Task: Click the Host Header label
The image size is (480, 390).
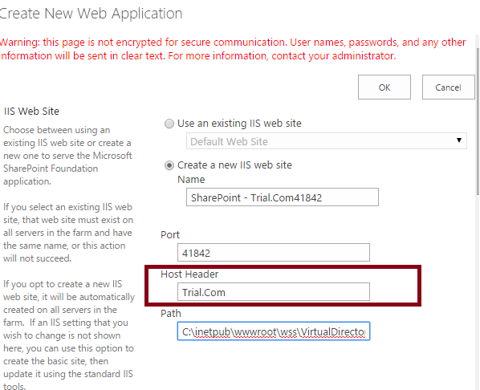Action: pos(189,274)
